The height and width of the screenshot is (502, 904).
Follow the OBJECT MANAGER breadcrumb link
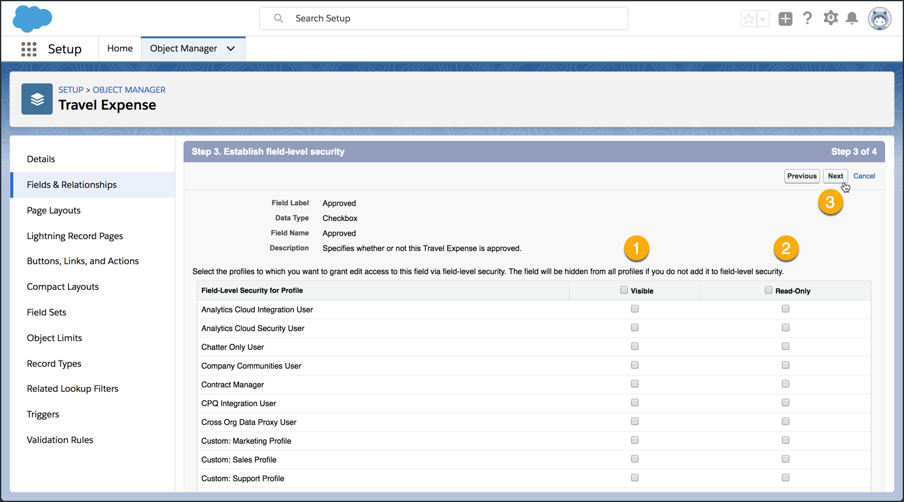pyautogui.click(x=129, y=90)
